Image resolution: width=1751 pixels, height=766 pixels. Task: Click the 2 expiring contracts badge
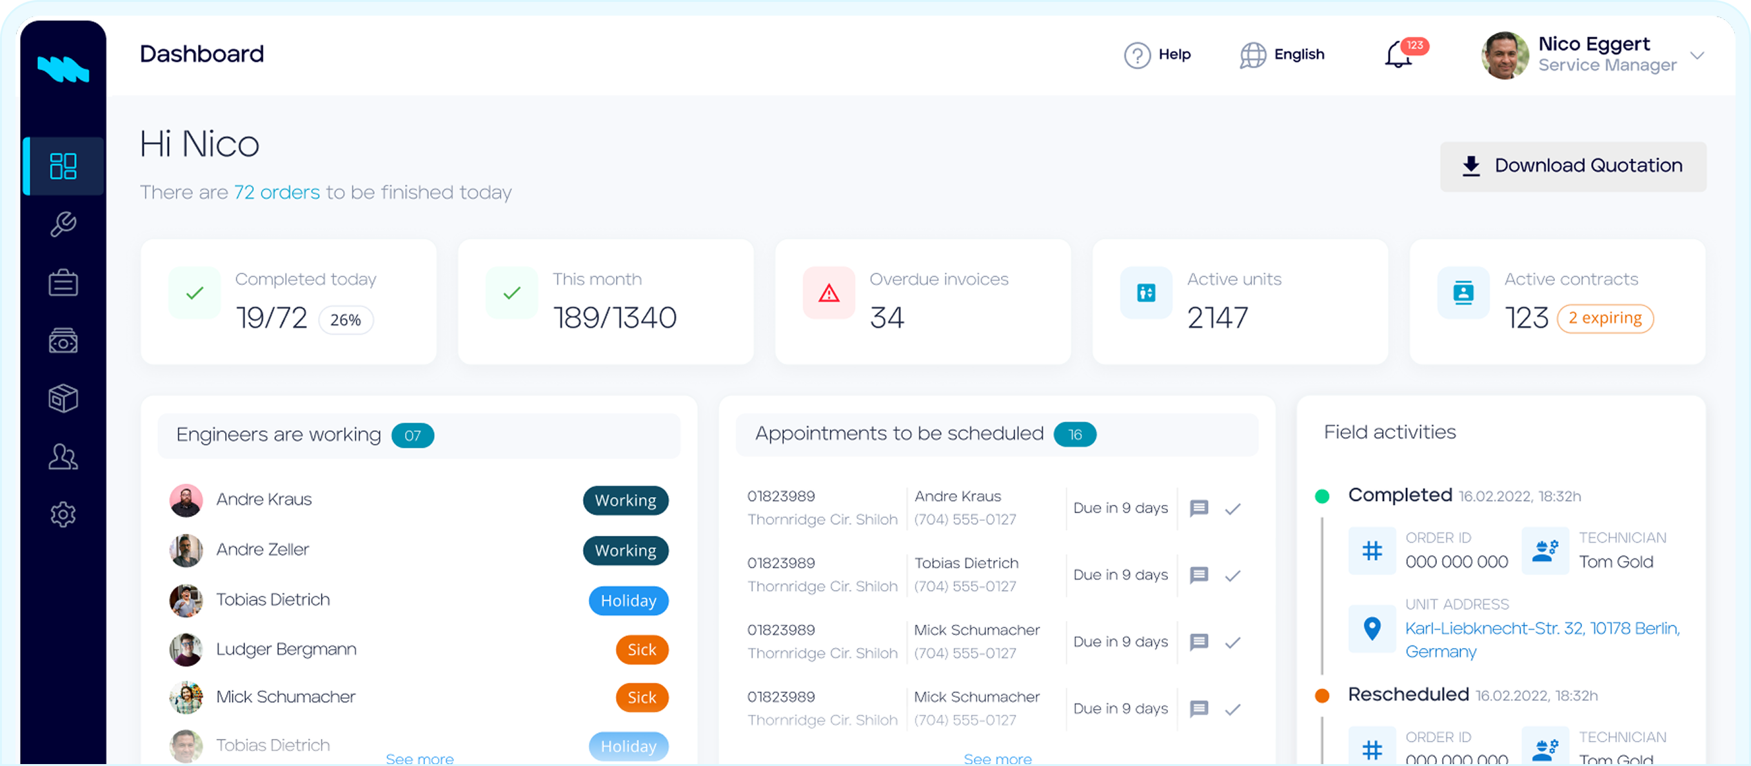(1605, 318)
